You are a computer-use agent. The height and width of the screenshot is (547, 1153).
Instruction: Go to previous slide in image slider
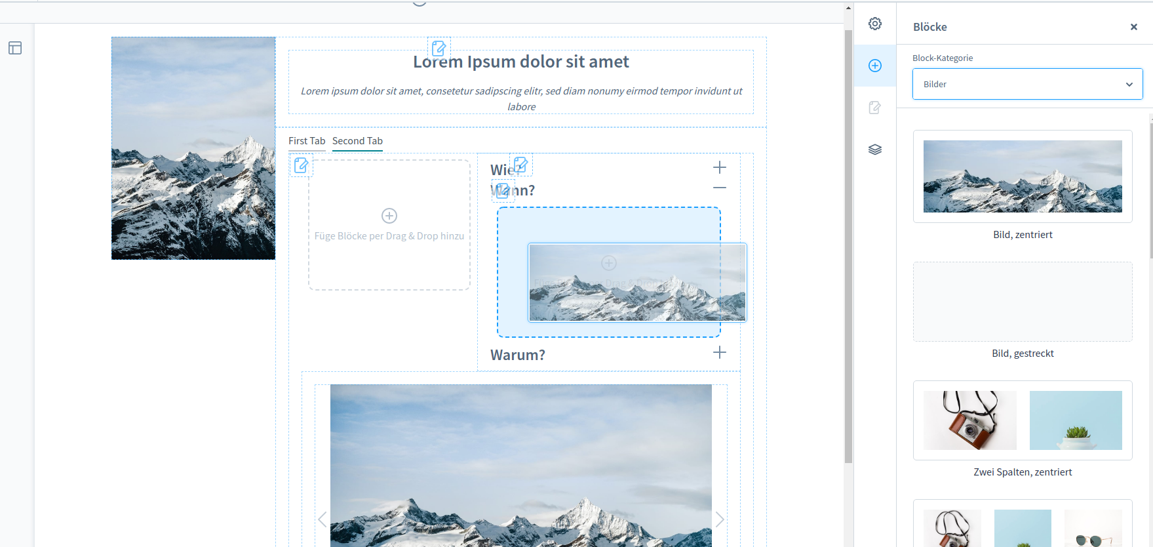point(322,519)
